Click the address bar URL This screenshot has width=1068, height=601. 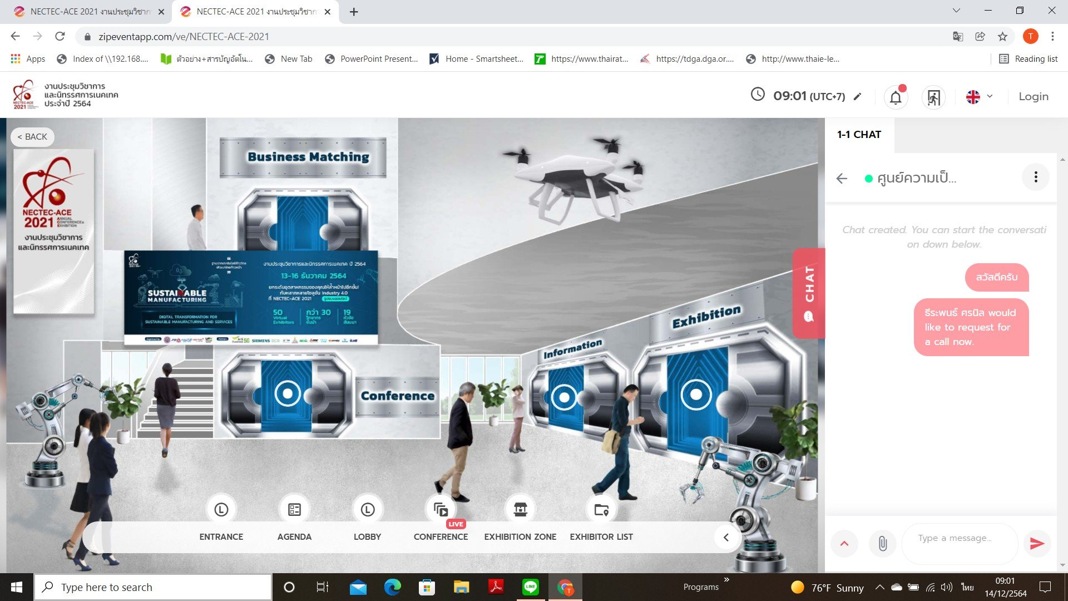point(184,36)
